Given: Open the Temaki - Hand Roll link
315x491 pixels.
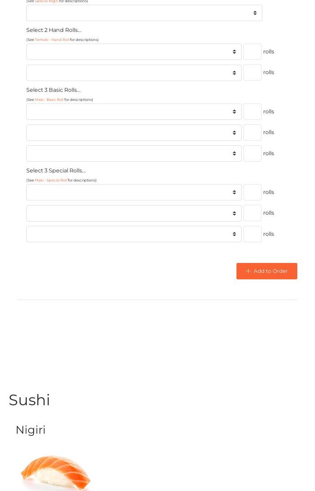Looking at the screenshot, I should click(52, 40).
